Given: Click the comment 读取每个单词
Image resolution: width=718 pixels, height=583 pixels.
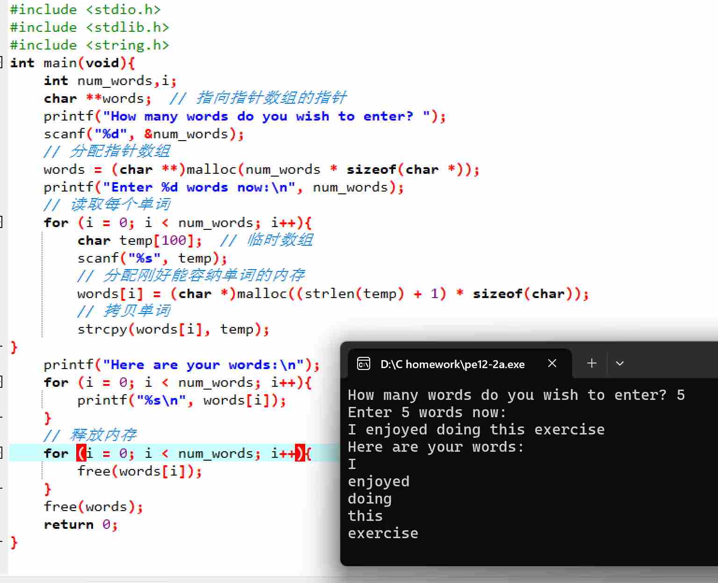Looking at the screenshot, I should point(107,205).
